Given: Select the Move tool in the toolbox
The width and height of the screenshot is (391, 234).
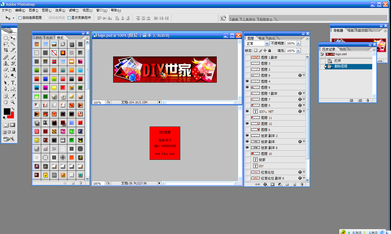Looking at the screenshot, I should tap(13, 38).
